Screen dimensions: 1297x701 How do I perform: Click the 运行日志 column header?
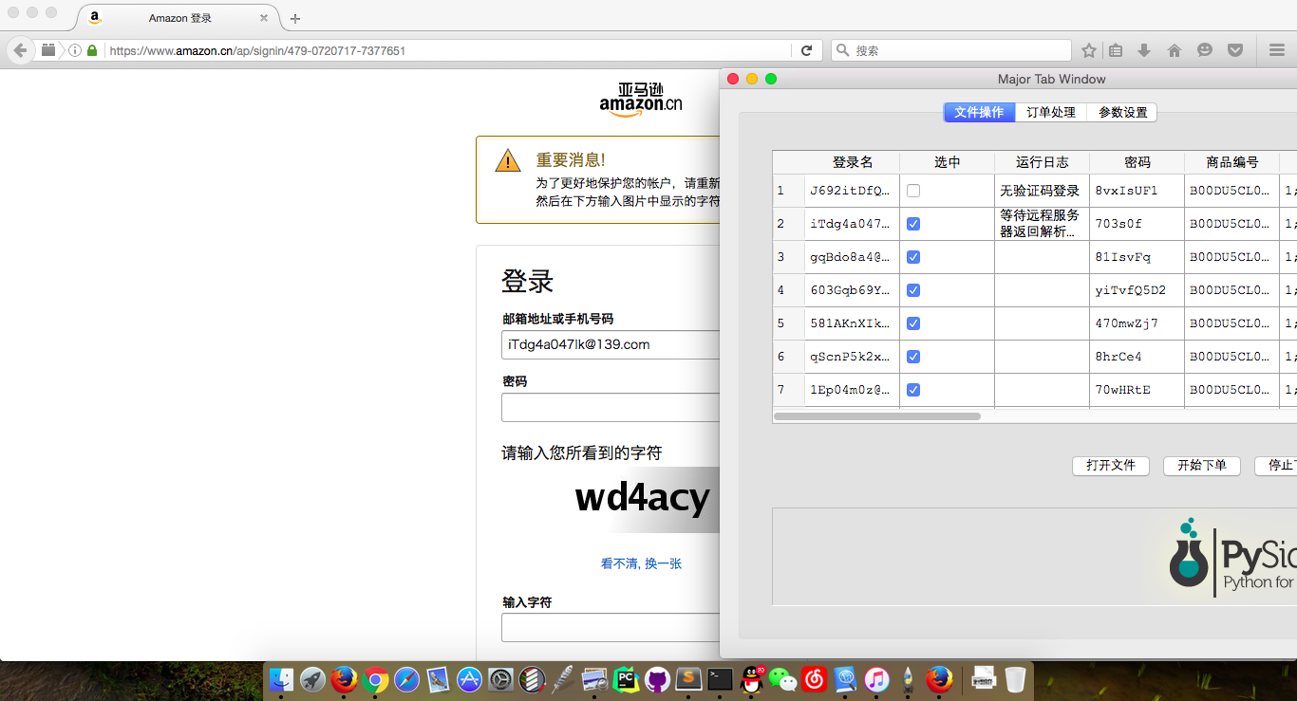click(1043, 162)
